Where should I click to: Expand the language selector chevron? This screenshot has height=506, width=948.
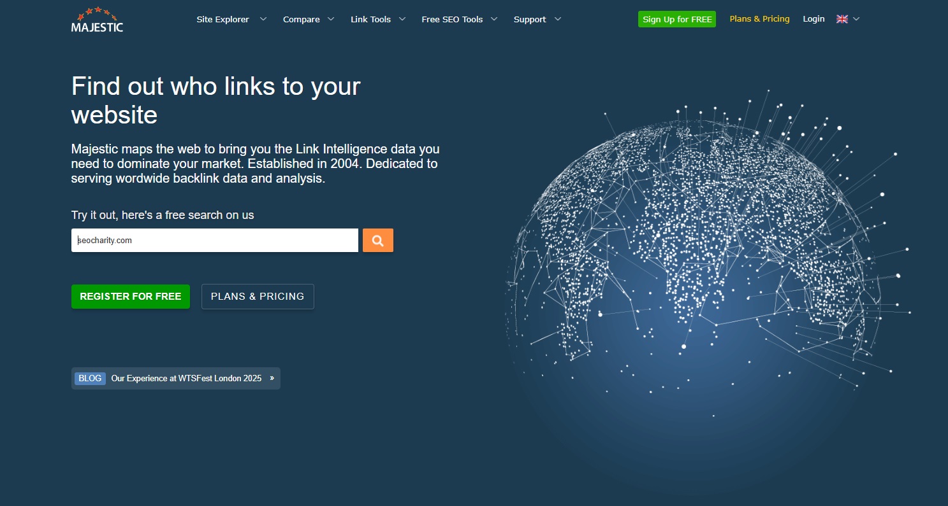click(856, 19)
